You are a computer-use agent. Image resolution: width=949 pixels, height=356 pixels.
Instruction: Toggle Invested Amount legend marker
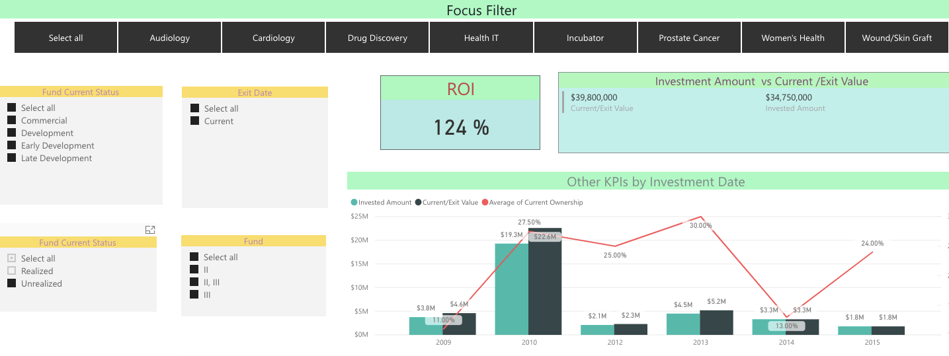354,203
